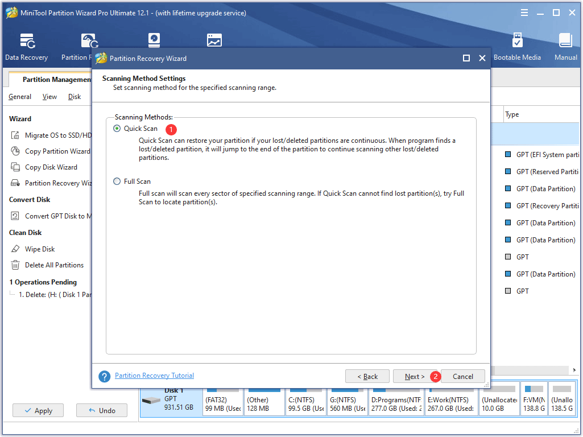Select the Unallocated 138.5 GB block

(562, 399)
